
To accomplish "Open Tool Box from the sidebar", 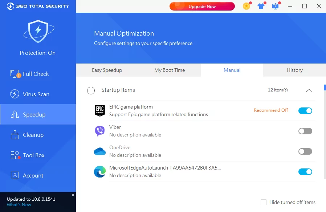I will coord(38,155).
